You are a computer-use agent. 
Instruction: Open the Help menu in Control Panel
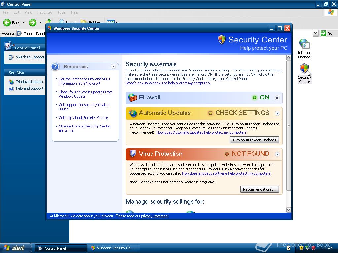point(74,12)
